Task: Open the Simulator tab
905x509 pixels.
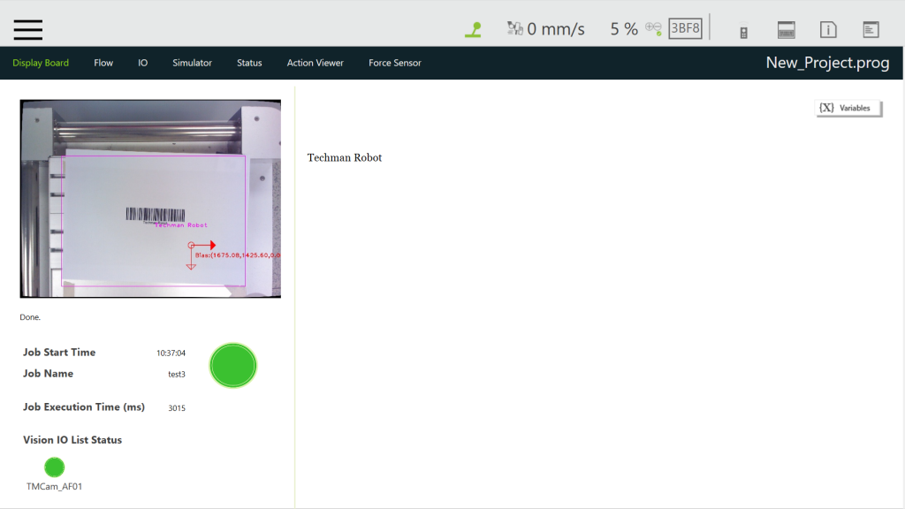Action: pos(192,63)
